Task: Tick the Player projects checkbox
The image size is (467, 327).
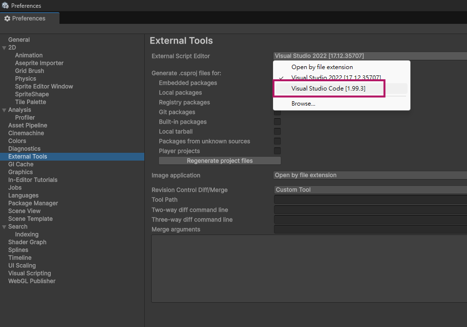Action: (x=277, y=151)
